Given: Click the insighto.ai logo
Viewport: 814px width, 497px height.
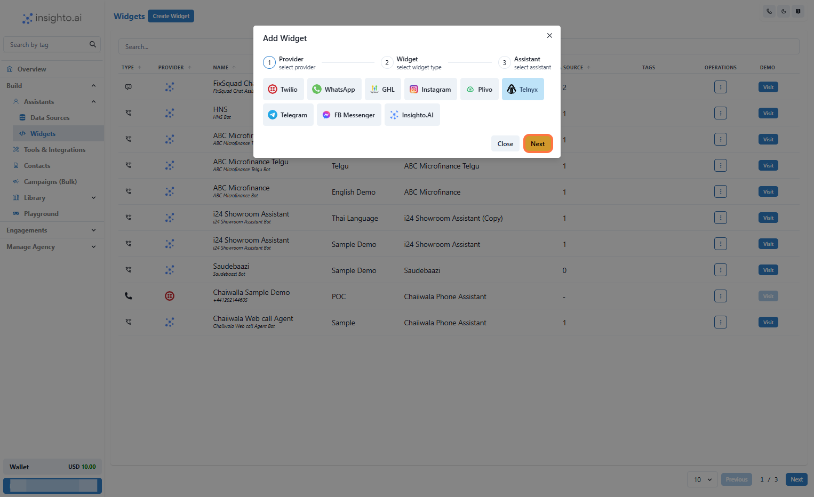Looking at the screenshot, I should point(52,18).
